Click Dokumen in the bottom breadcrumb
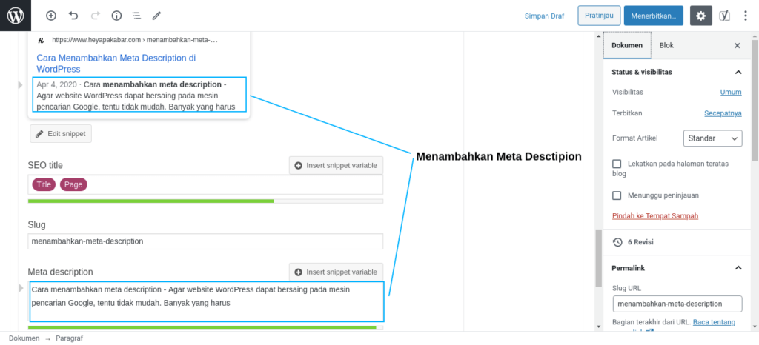 24,338
